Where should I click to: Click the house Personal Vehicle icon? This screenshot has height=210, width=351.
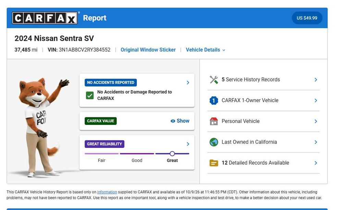[x=214, y=121]
